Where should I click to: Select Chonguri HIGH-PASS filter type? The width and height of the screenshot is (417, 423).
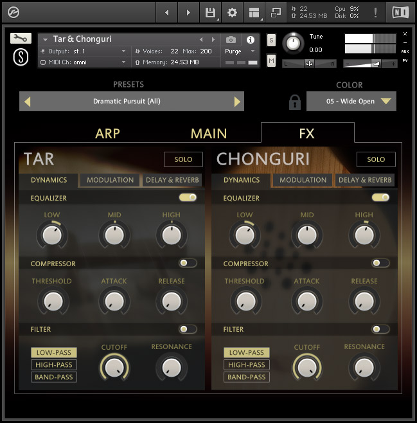point(247,364)
